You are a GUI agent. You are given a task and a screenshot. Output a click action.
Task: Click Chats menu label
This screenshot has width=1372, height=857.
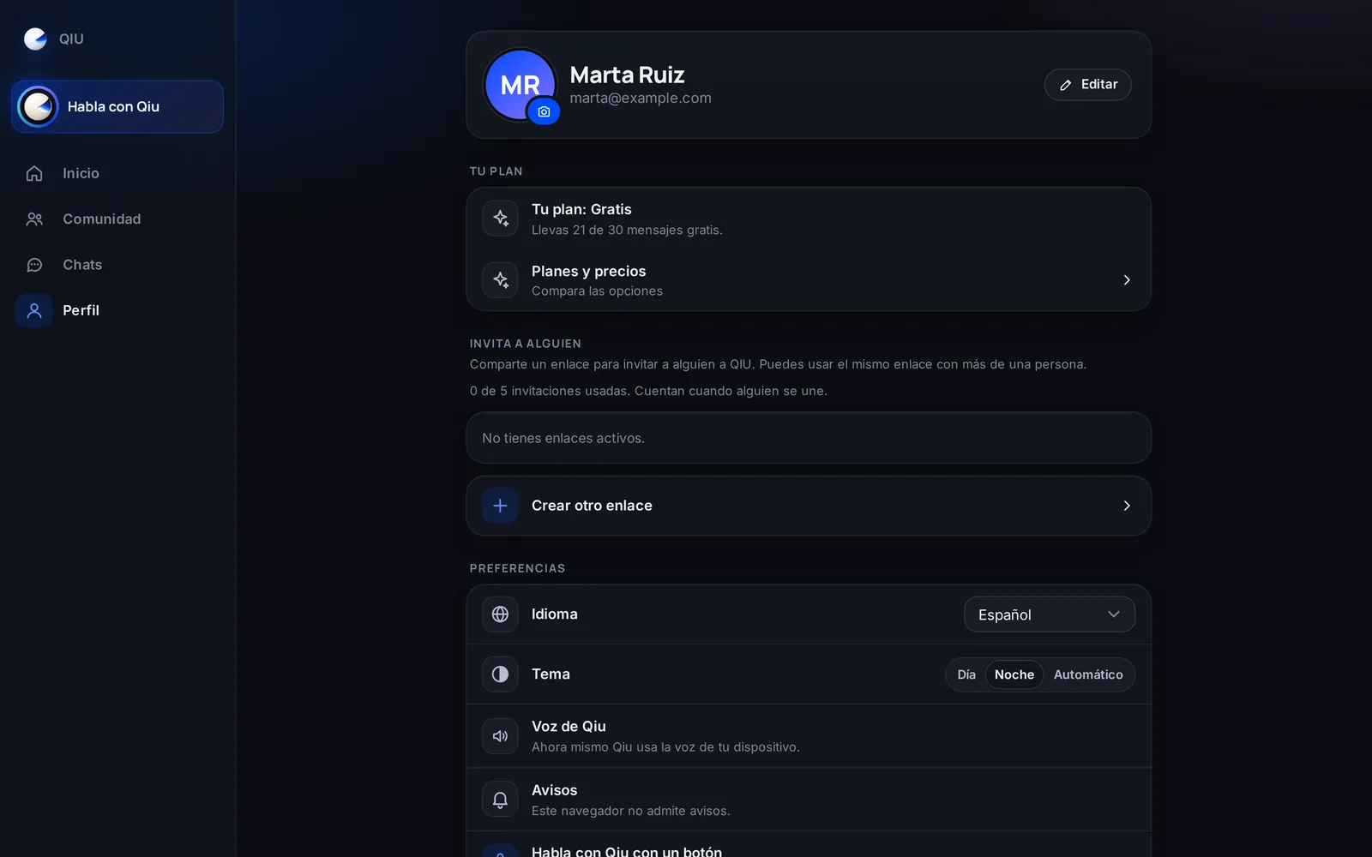[x=82, y=265]
